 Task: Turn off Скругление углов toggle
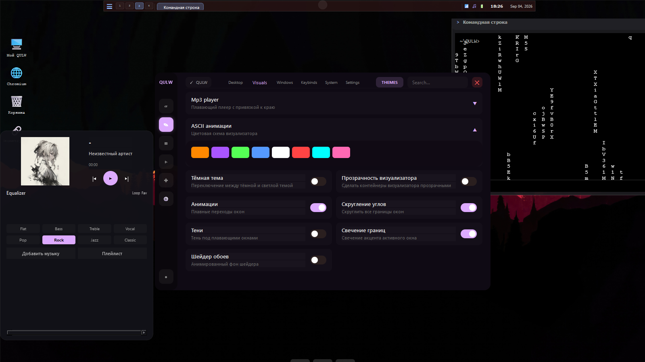point(469,208)
